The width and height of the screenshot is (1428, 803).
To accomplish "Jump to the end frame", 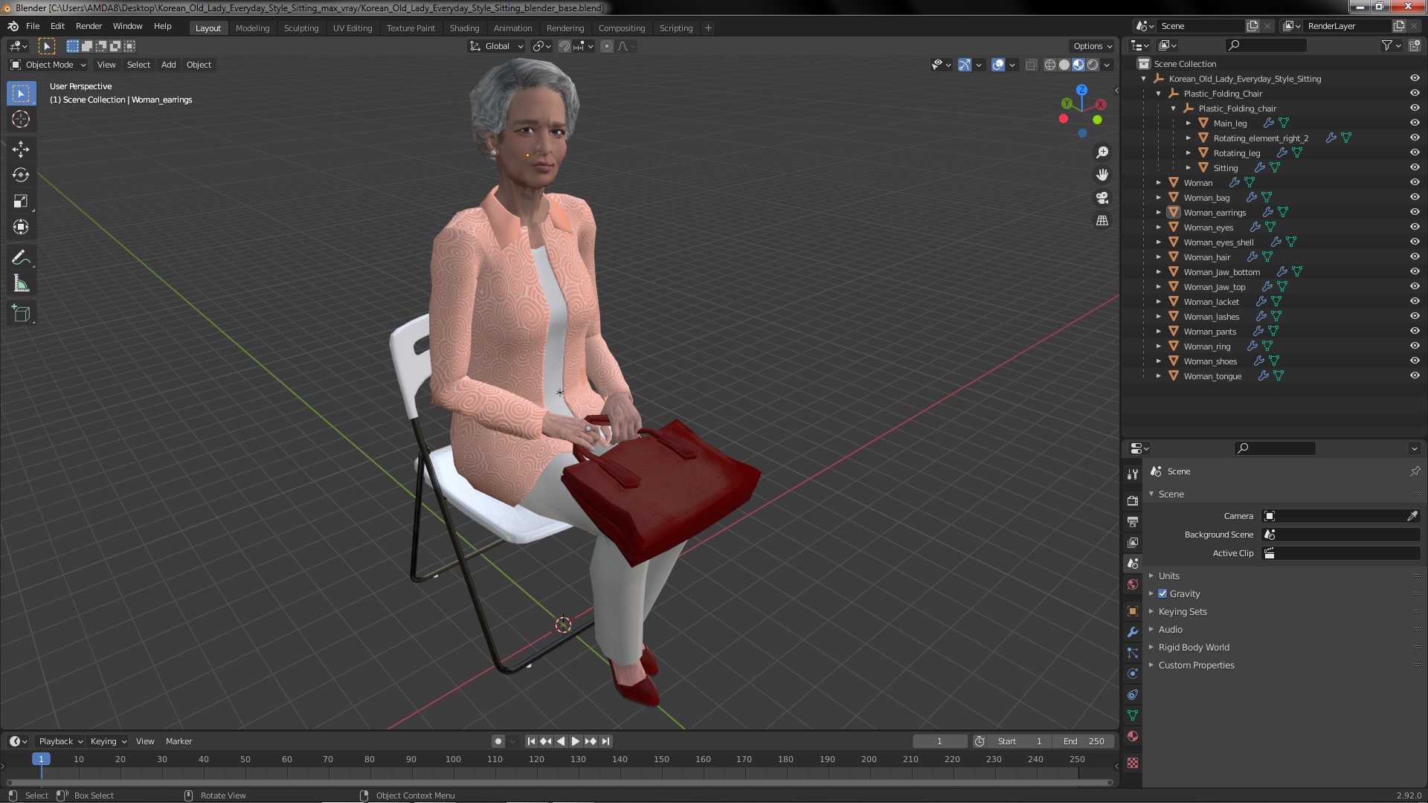I will click(x=605, y=742).
